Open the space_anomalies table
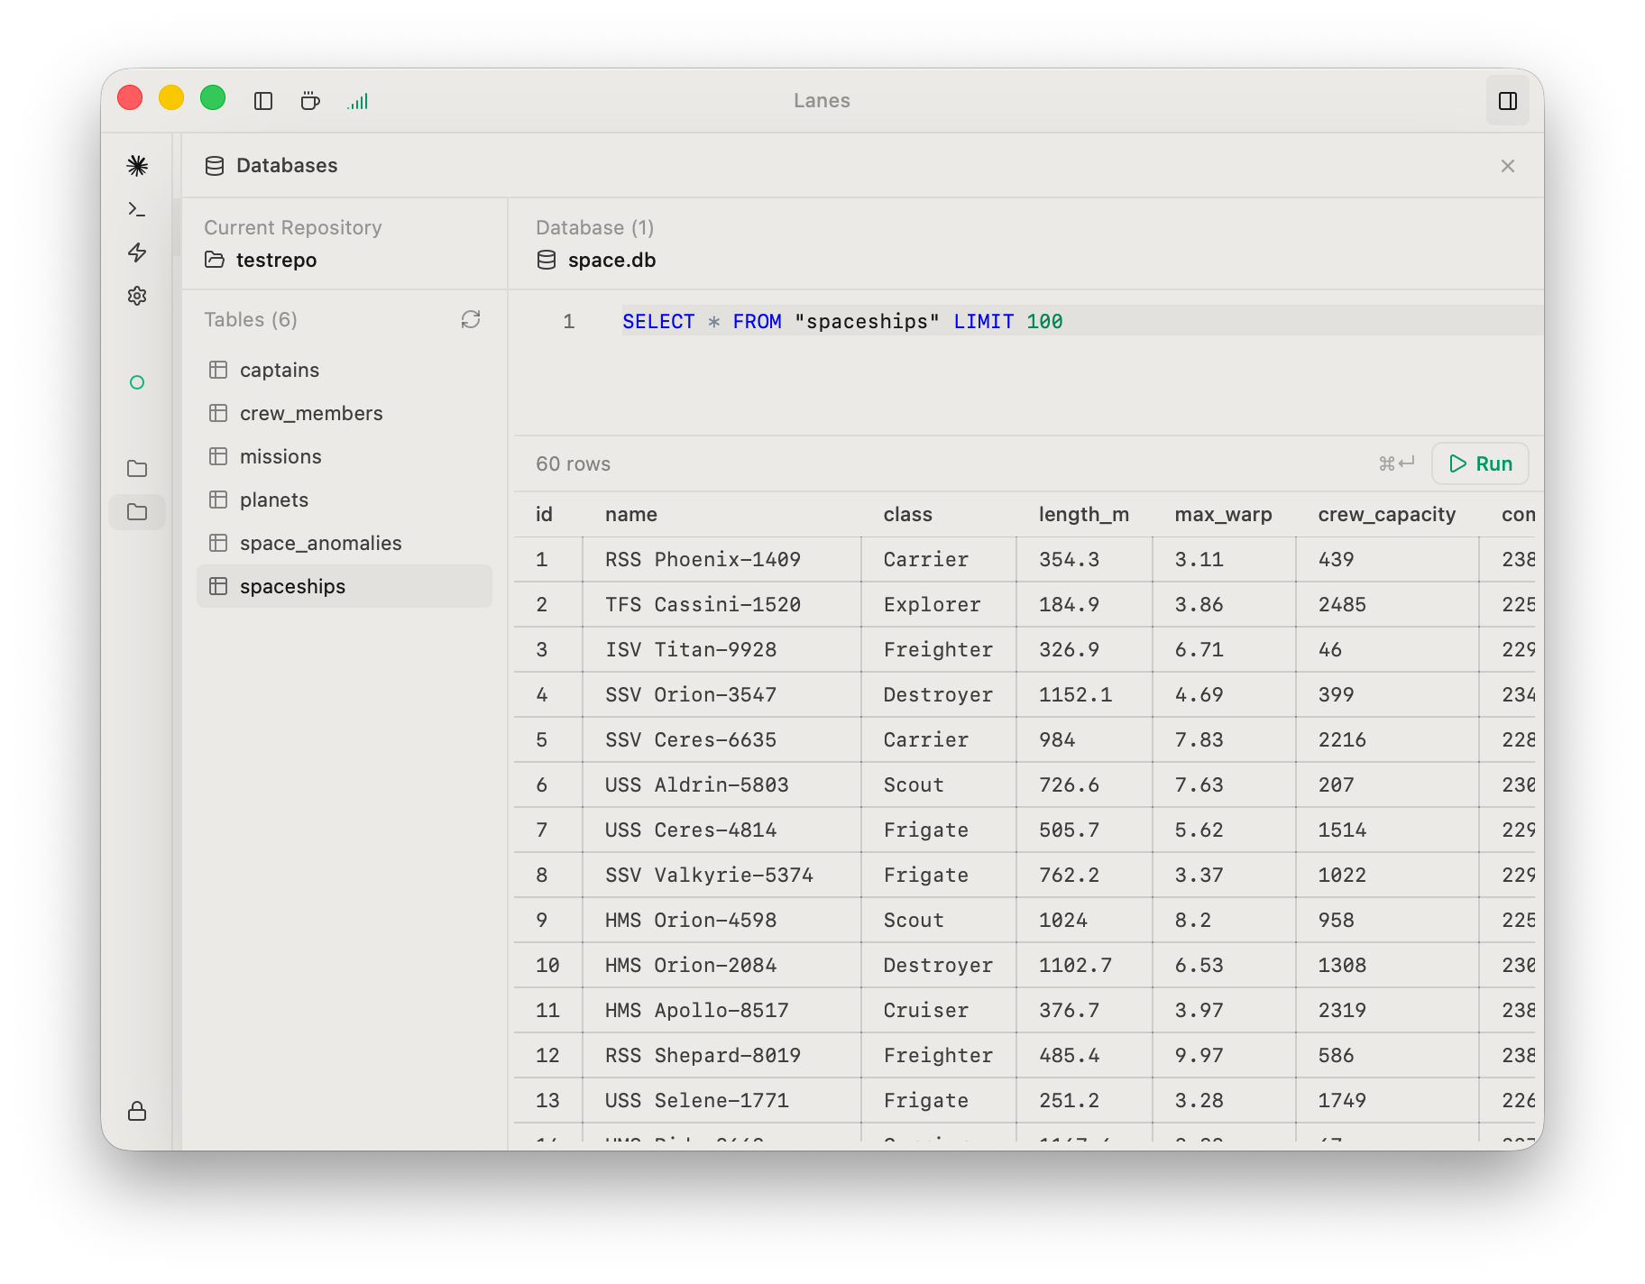This screenshot has height=1284, width=1645. (345, 543)
